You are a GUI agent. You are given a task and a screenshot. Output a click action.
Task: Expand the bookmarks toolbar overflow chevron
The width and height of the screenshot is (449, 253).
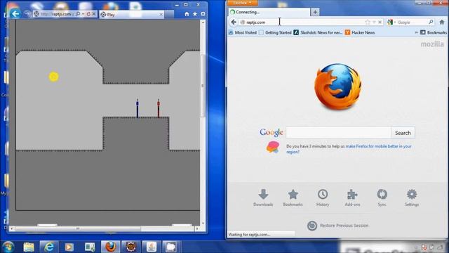click(x=416, y=33)
